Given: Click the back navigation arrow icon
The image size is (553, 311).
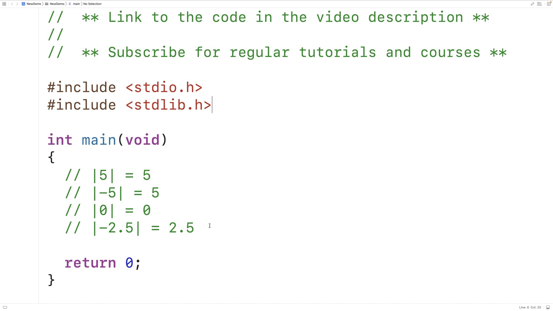Looking at the screenshot, I should [11, 4].
